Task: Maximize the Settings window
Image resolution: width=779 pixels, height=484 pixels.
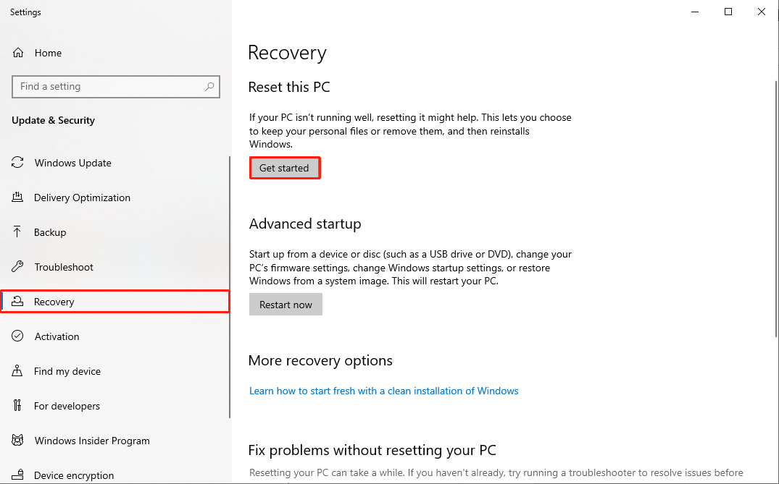Action: point(728,12)
